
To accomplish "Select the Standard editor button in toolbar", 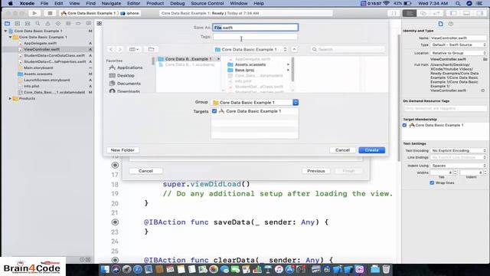I will [x=410, y=13].
